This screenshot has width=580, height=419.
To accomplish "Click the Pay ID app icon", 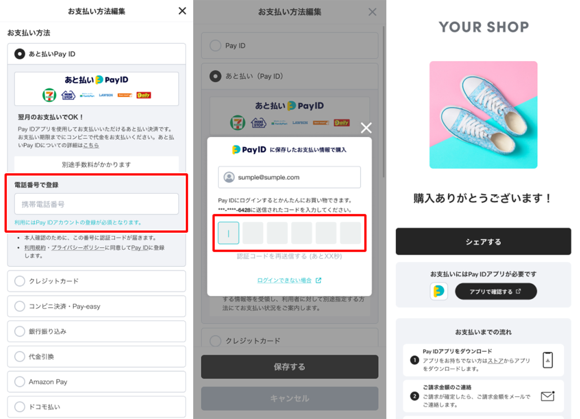I will 439,291.
